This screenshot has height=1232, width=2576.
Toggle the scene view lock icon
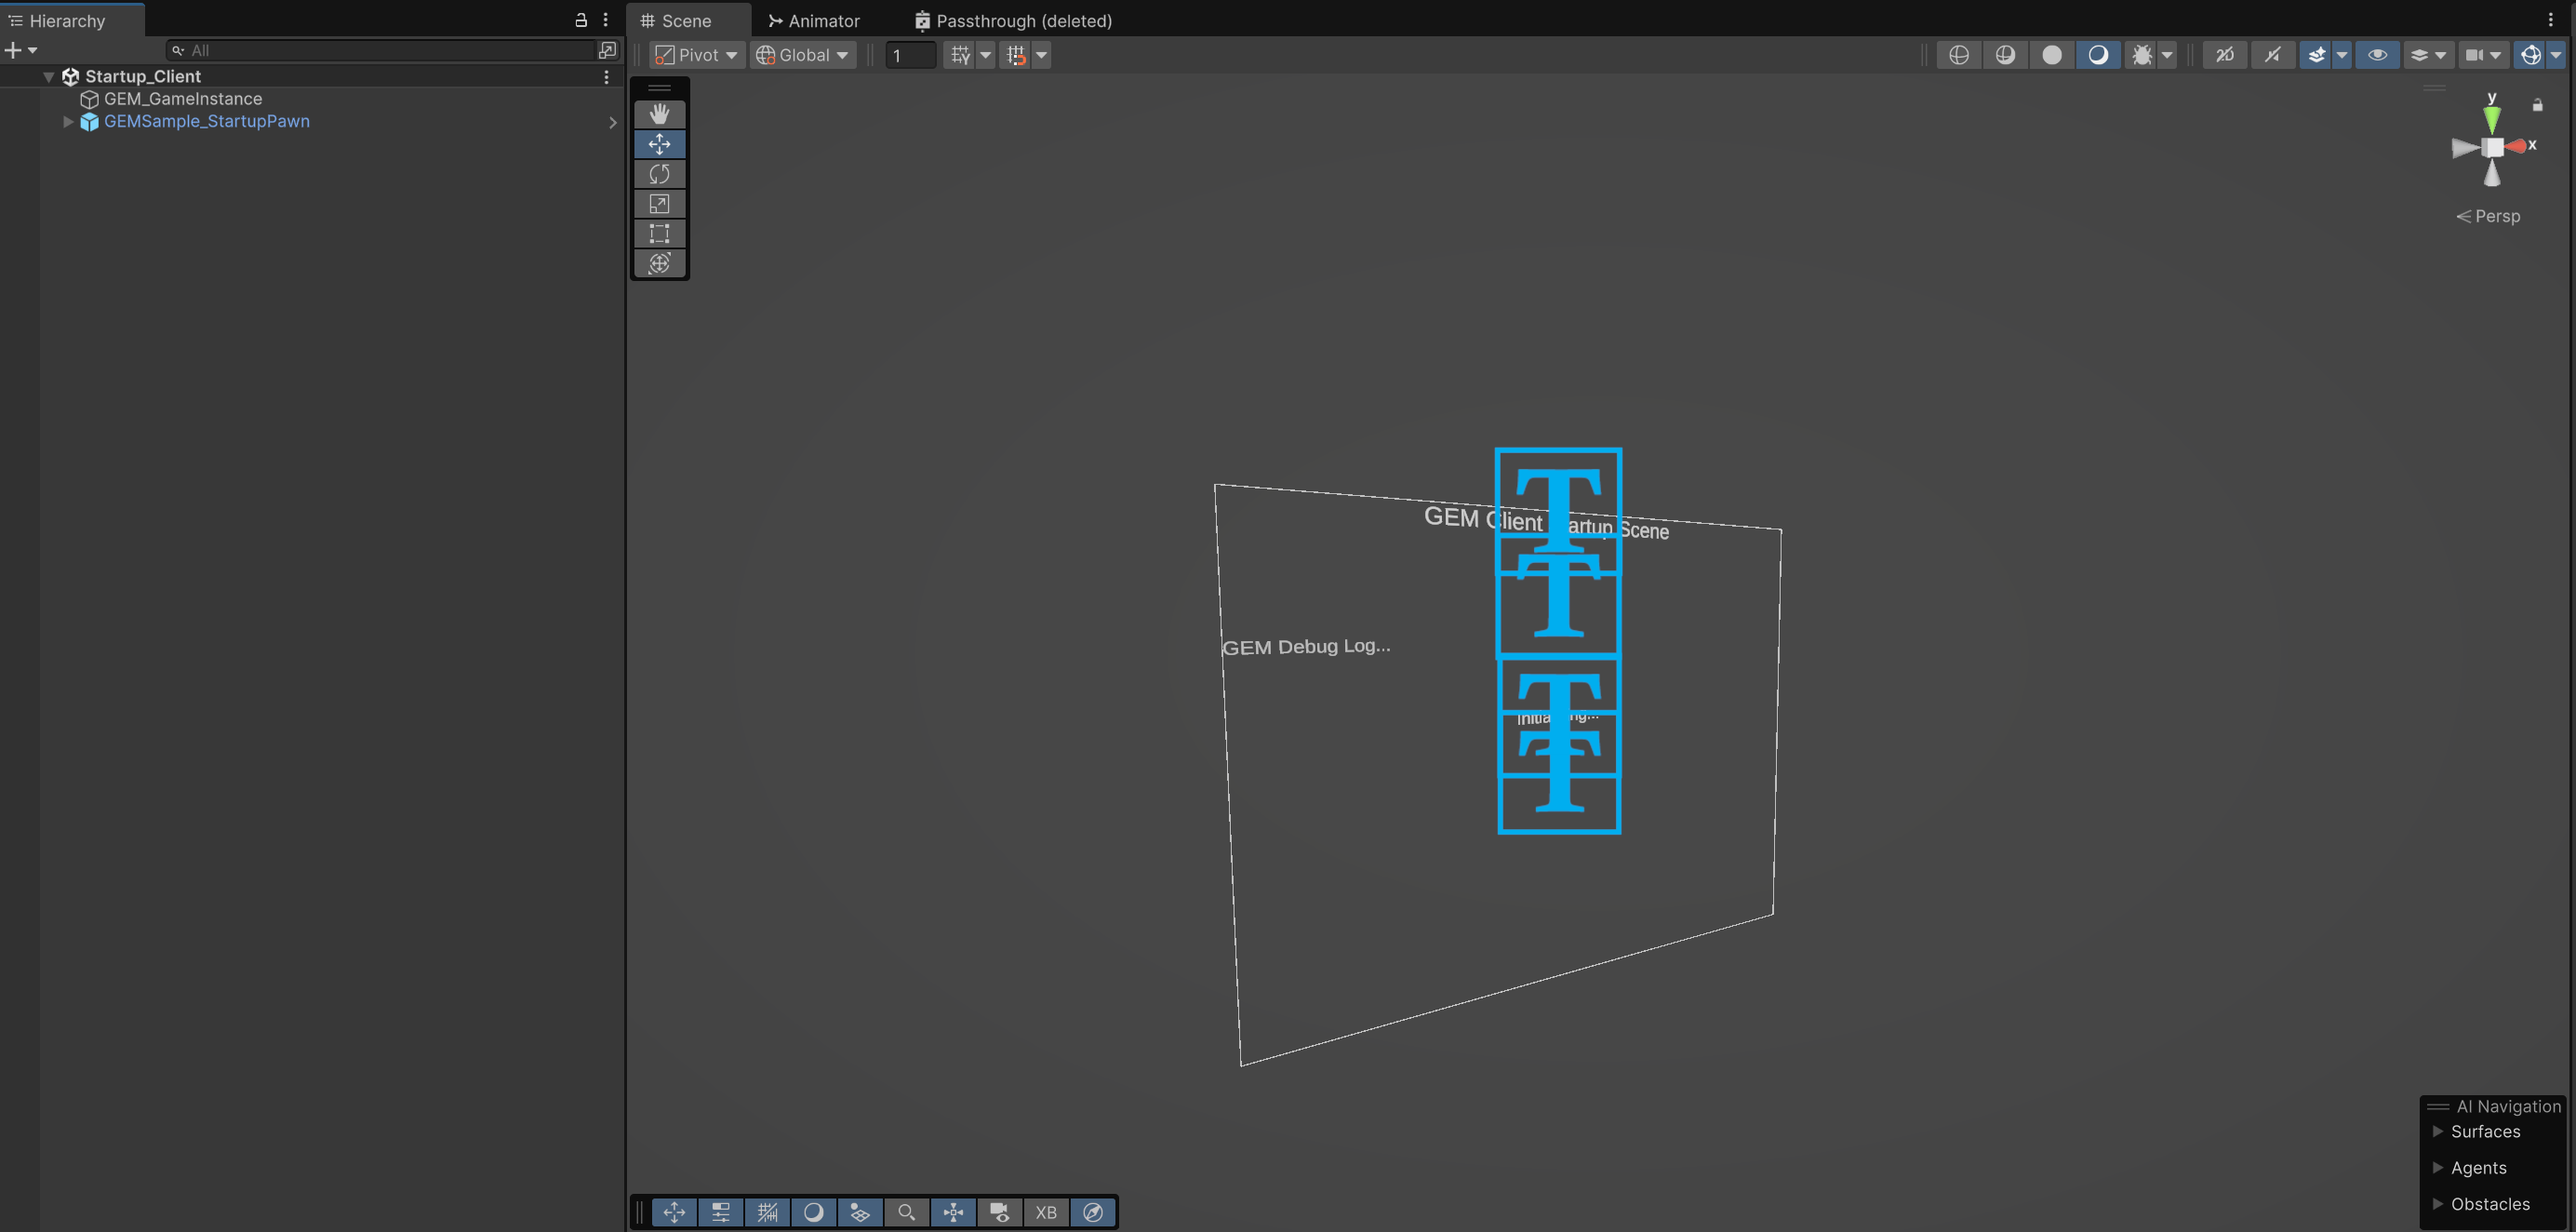pos(2537,105)
